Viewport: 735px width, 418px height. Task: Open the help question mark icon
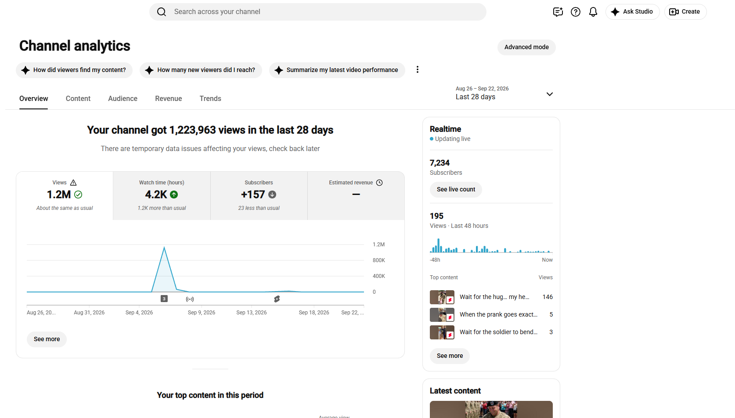(x=576, y=12)
